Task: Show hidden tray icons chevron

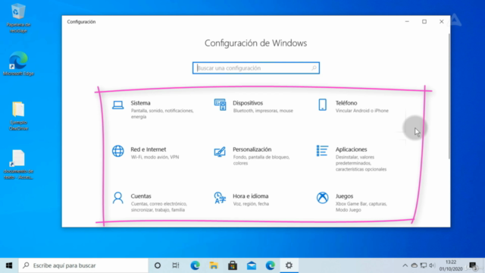Action: [x=405, y=265]
